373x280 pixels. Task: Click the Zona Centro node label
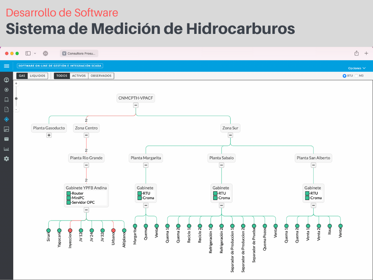point(86,128)
